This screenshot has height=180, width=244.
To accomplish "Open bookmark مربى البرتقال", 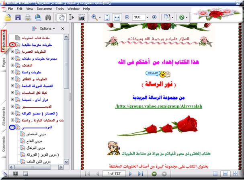I will [36, 148].
